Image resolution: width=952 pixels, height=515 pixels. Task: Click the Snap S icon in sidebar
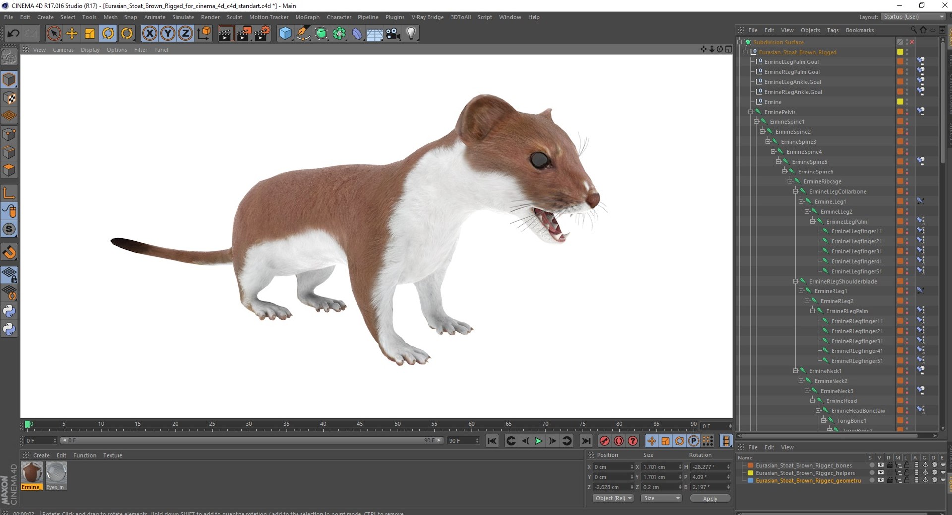click(x=9, y=229)
